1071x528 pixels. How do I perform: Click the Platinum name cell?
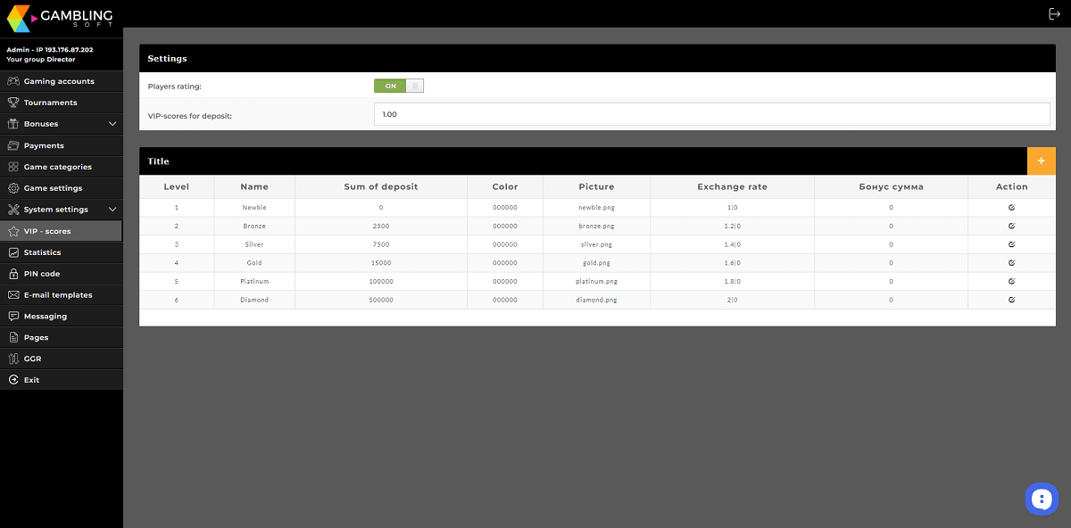pos(254,281)
